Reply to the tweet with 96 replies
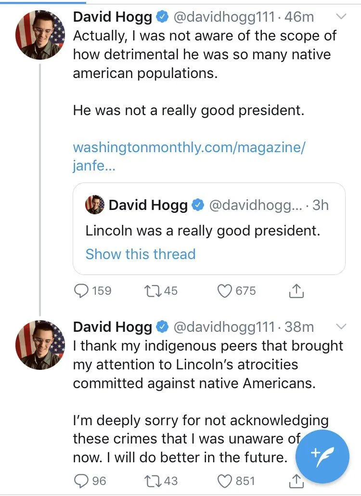Viewport: 361px width, 496px height. coord(82,480)
